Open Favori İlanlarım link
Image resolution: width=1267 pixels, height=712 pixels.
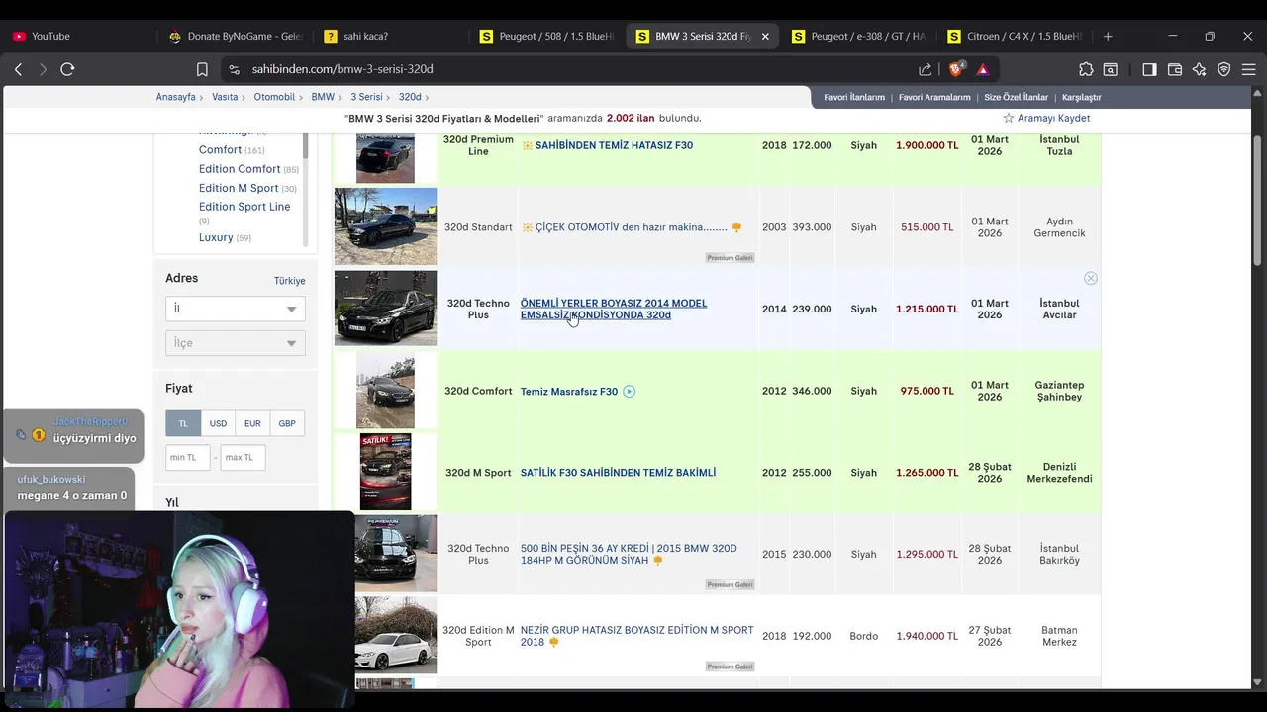(x=854, y=97)
